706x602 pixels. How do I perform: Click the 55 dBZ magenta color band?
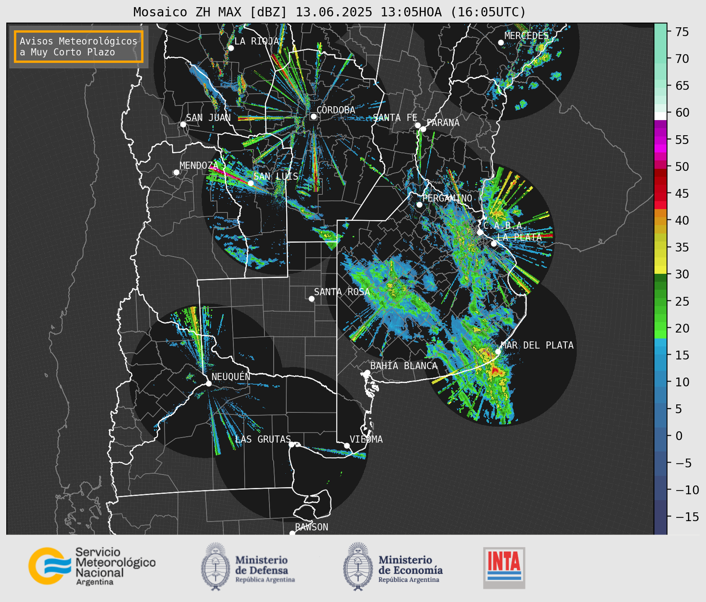click(660, 139)
